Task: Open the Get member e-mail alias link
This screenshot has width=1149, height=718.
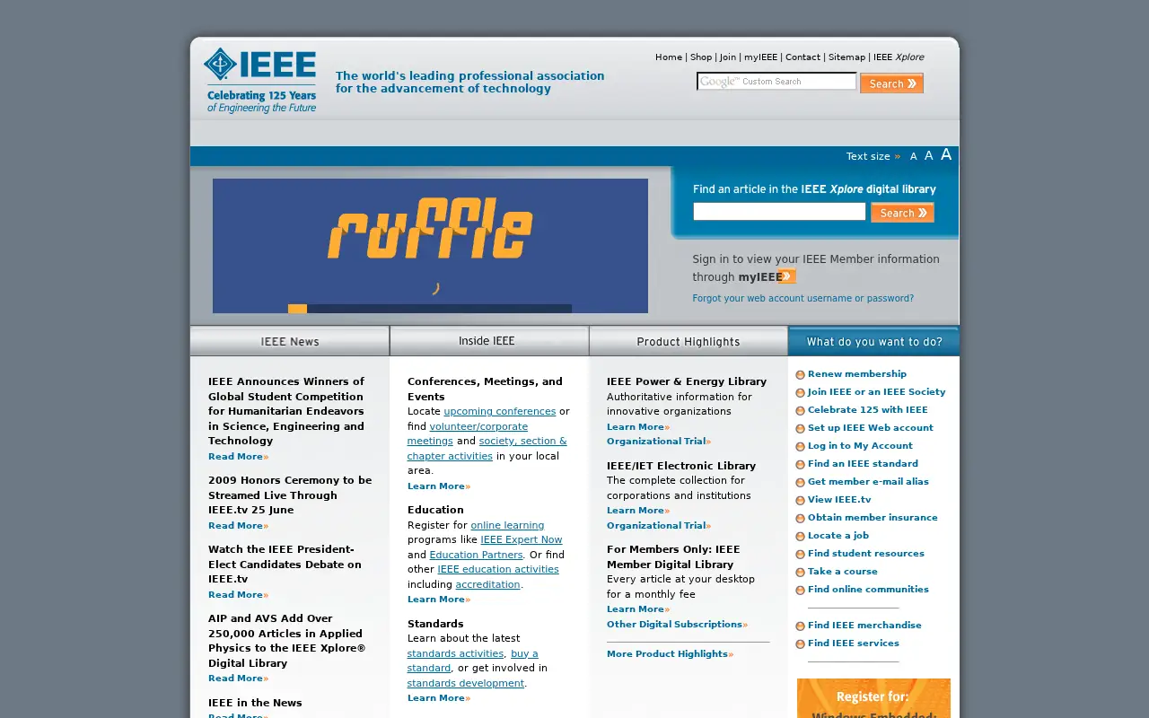Action: tap(868, 482)
